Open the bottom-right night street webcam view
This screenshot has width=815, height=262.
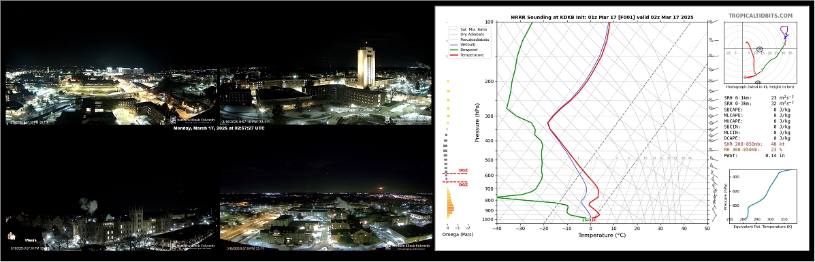tap(325, 221)
